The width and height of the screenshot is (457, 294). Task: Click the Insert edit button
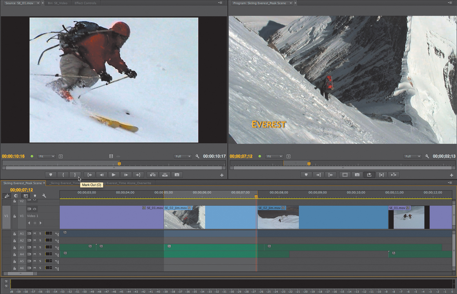coord(153,175)
